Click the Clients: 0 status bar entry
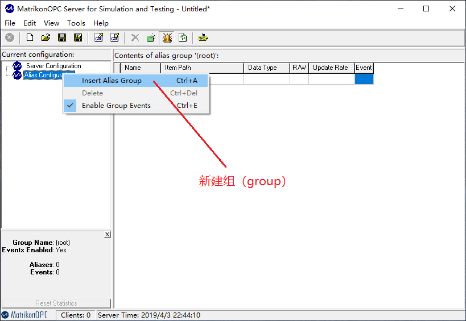 click(x=76, y=315)
